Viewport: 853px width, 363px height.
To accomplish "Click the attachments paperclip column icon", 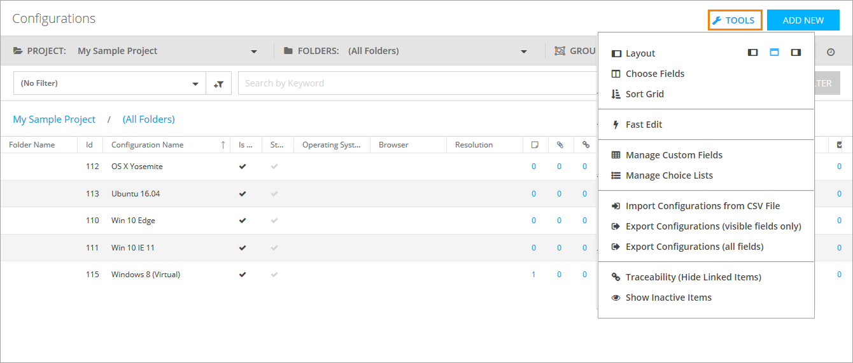I will click(560, 145).
